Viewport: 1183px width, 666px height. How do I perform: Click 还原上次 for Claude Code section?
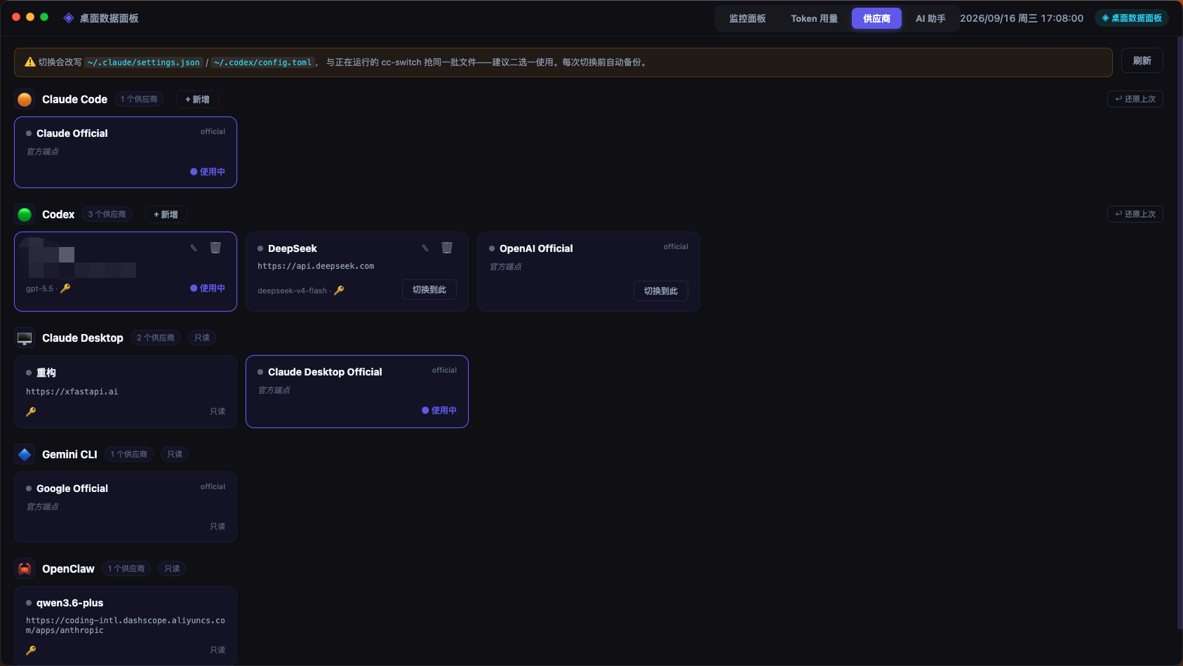point(1135,99)
